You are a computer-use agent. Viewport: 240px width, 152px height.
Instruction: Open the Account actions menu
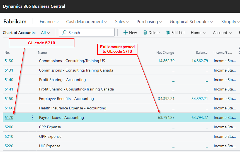[222, 33]
